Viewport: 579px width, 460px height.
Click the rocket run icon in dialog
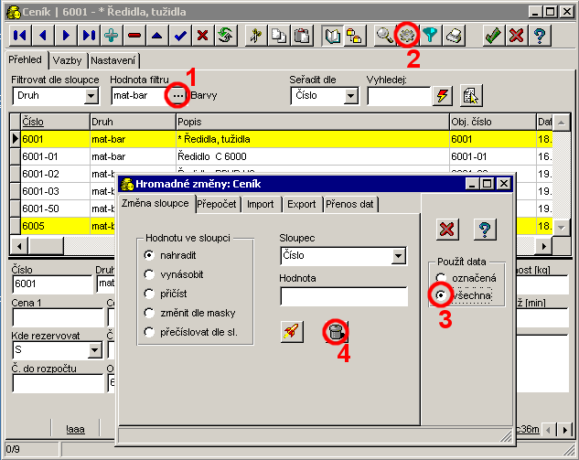[x=293, y=332]
